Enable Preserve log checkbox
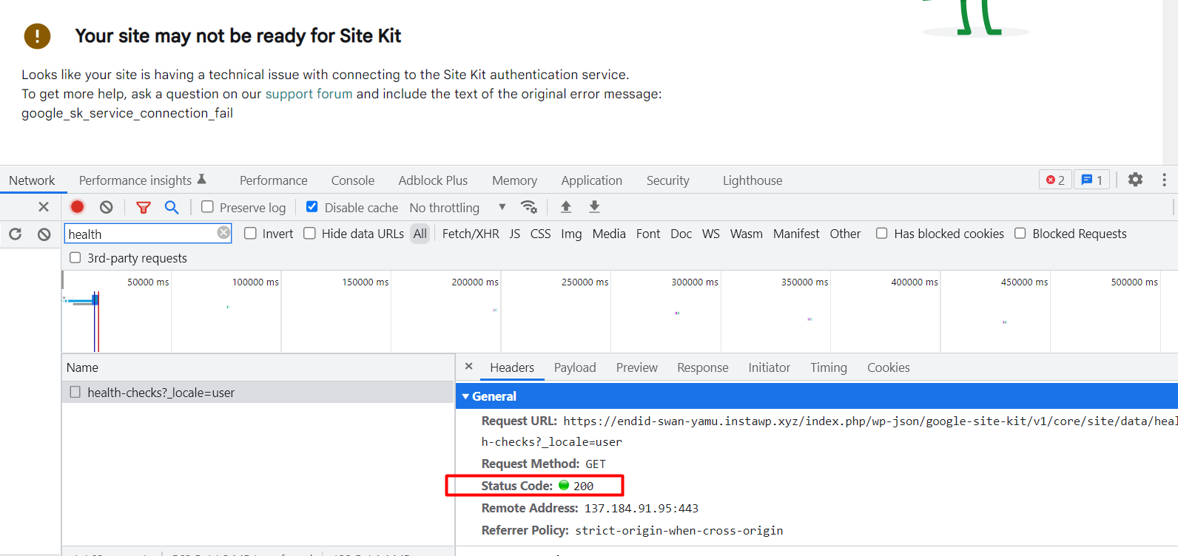 tap(208, 207)
